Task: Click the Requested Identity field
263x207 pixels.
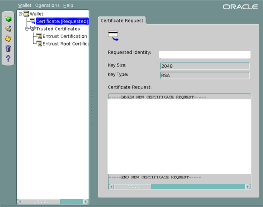Action: click(x=204, y=55)
